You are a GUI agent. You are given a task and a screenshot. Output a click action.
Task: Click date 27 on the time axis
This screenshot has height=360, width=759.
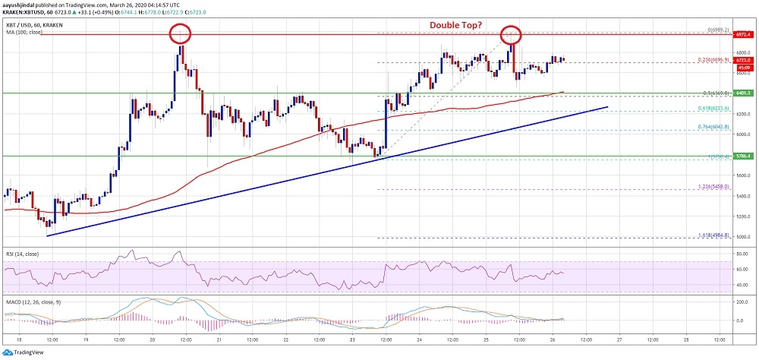(619, 339)
